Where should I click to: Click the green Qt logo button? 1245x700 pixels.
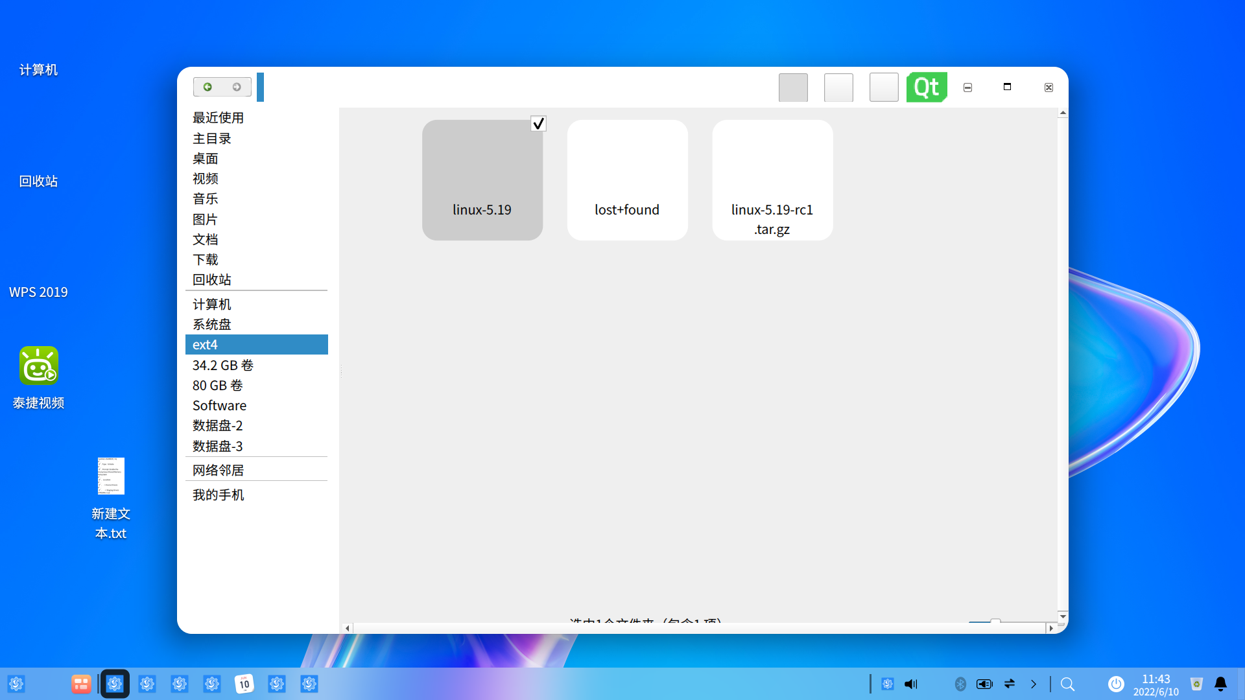(x=926, y=87)
